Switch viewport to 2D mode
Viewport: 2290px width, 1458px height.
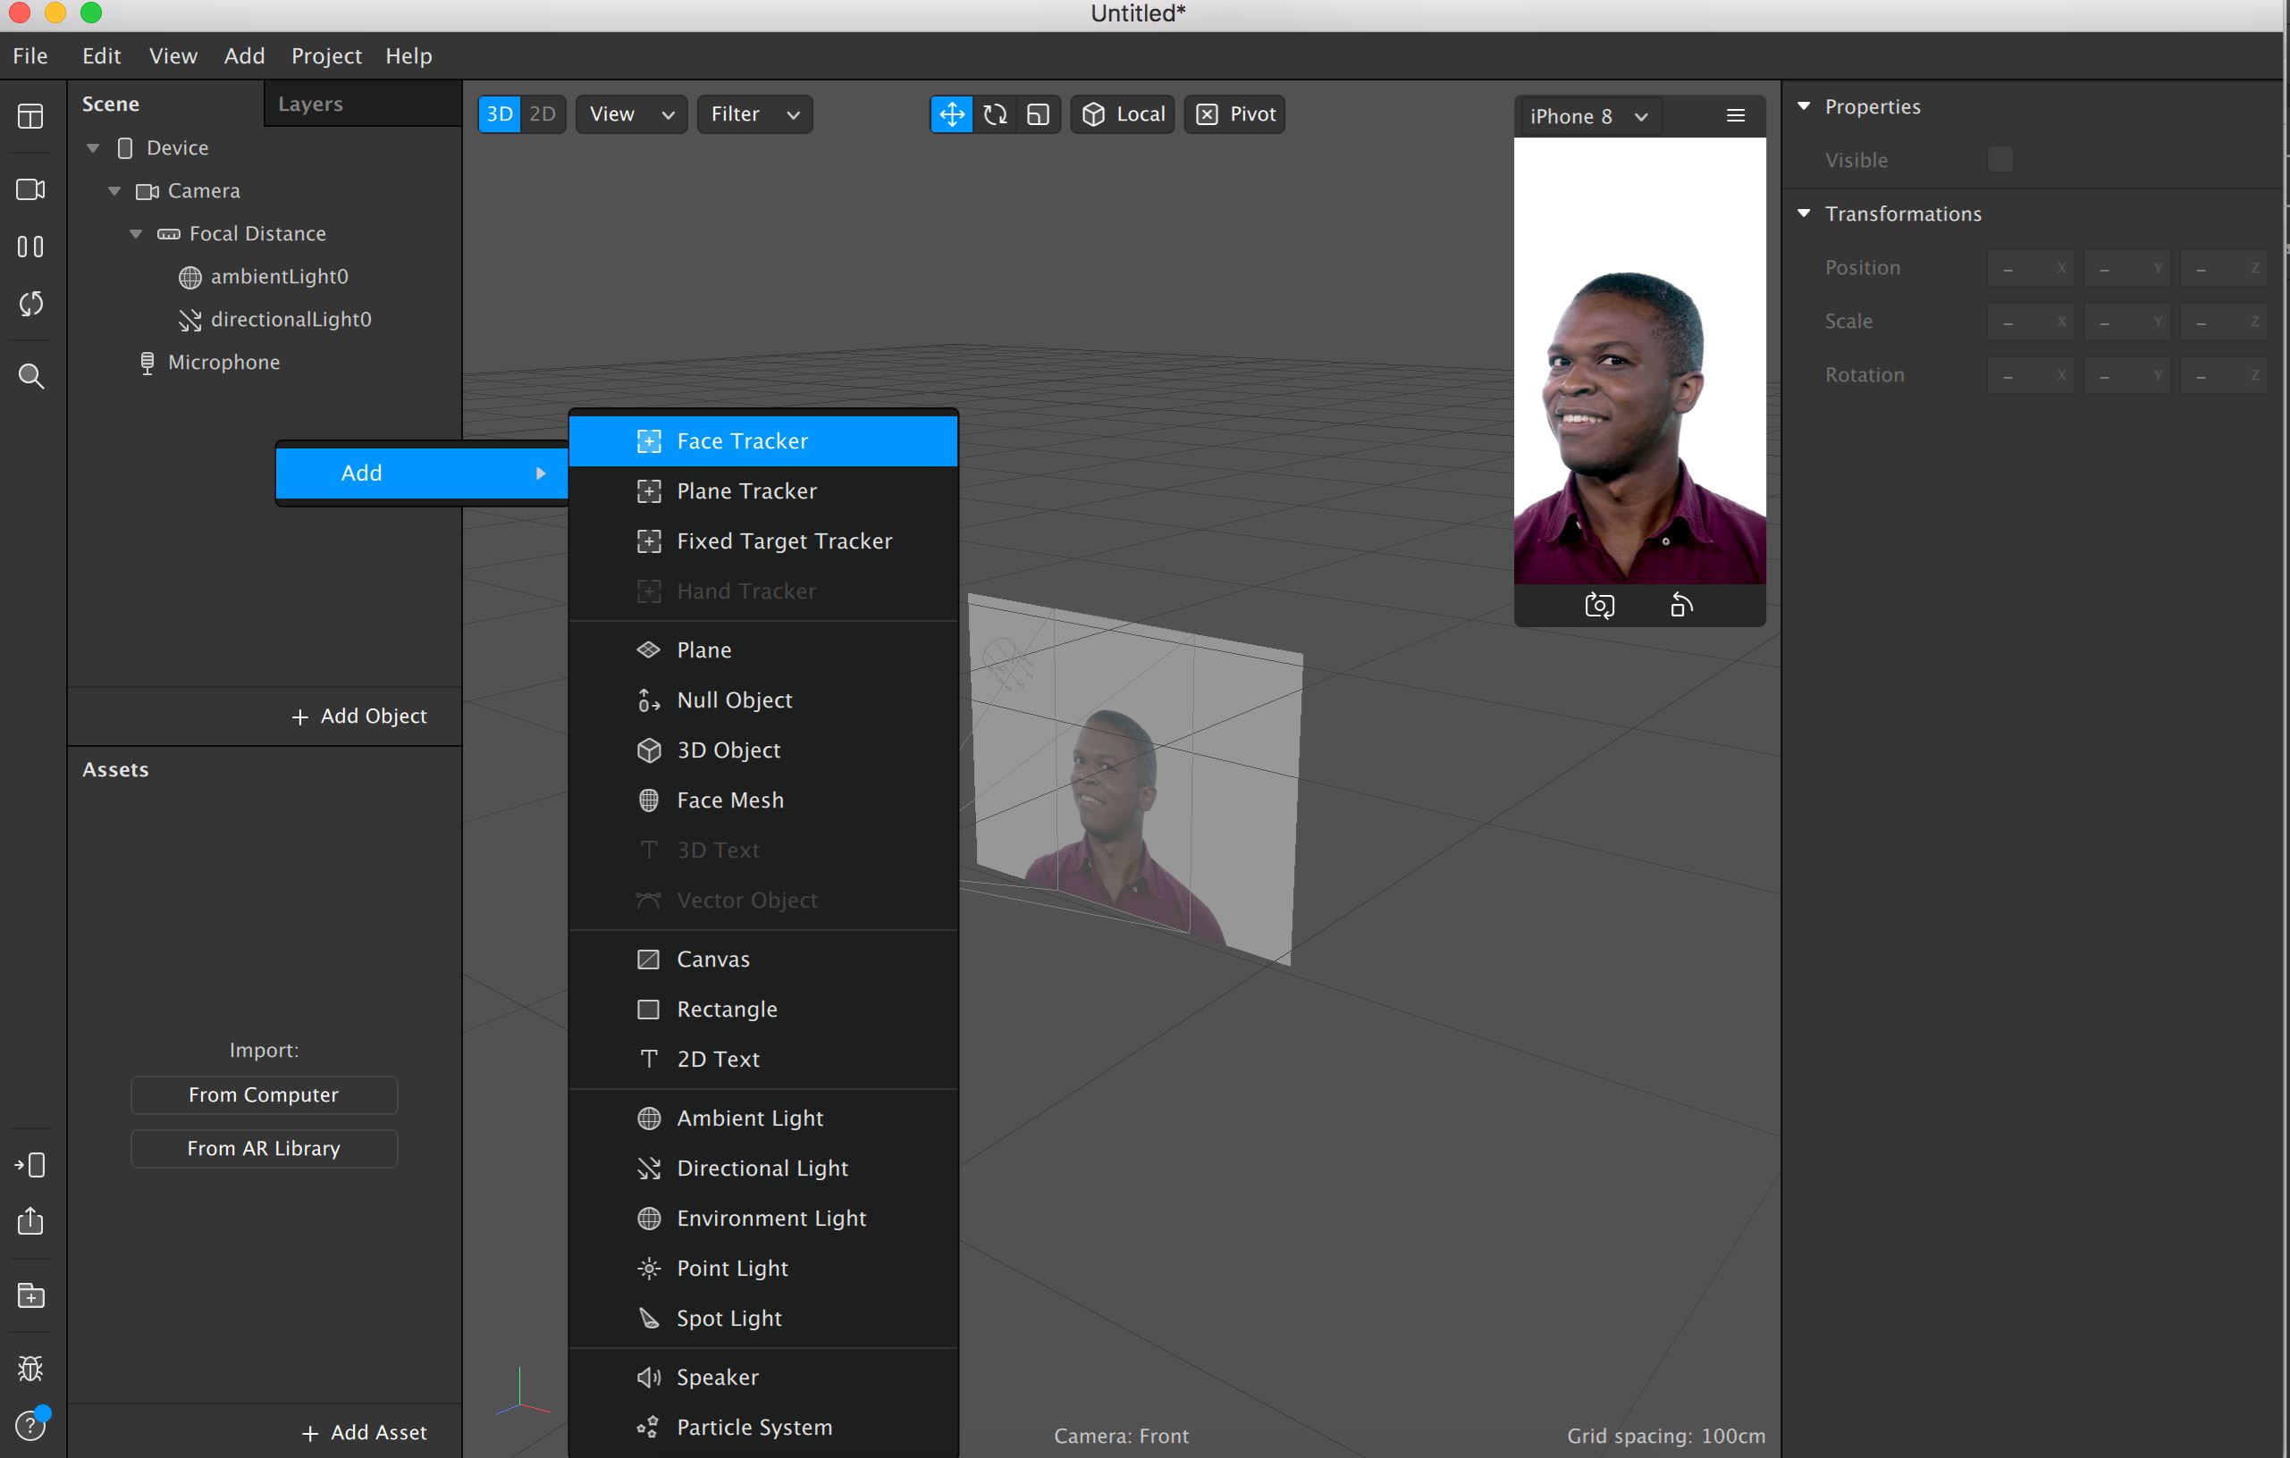coord(542,114)
